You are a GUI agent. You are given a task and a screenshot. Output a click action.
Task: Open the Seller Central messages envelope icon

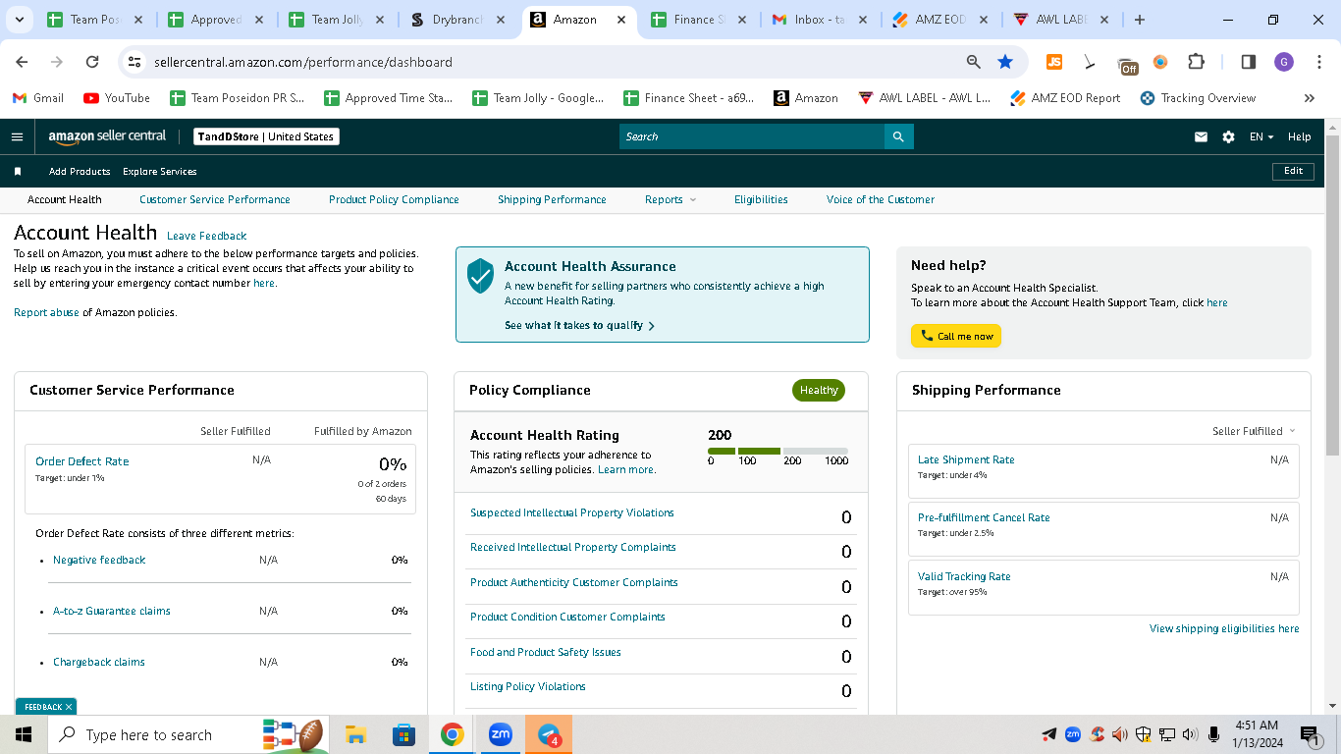[1201, 136]
